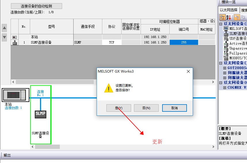Click diagram horizontal scrollbar left arrow
Viewport: 247px width, 163px height.
pyautogui.click(x=32, y=147)
